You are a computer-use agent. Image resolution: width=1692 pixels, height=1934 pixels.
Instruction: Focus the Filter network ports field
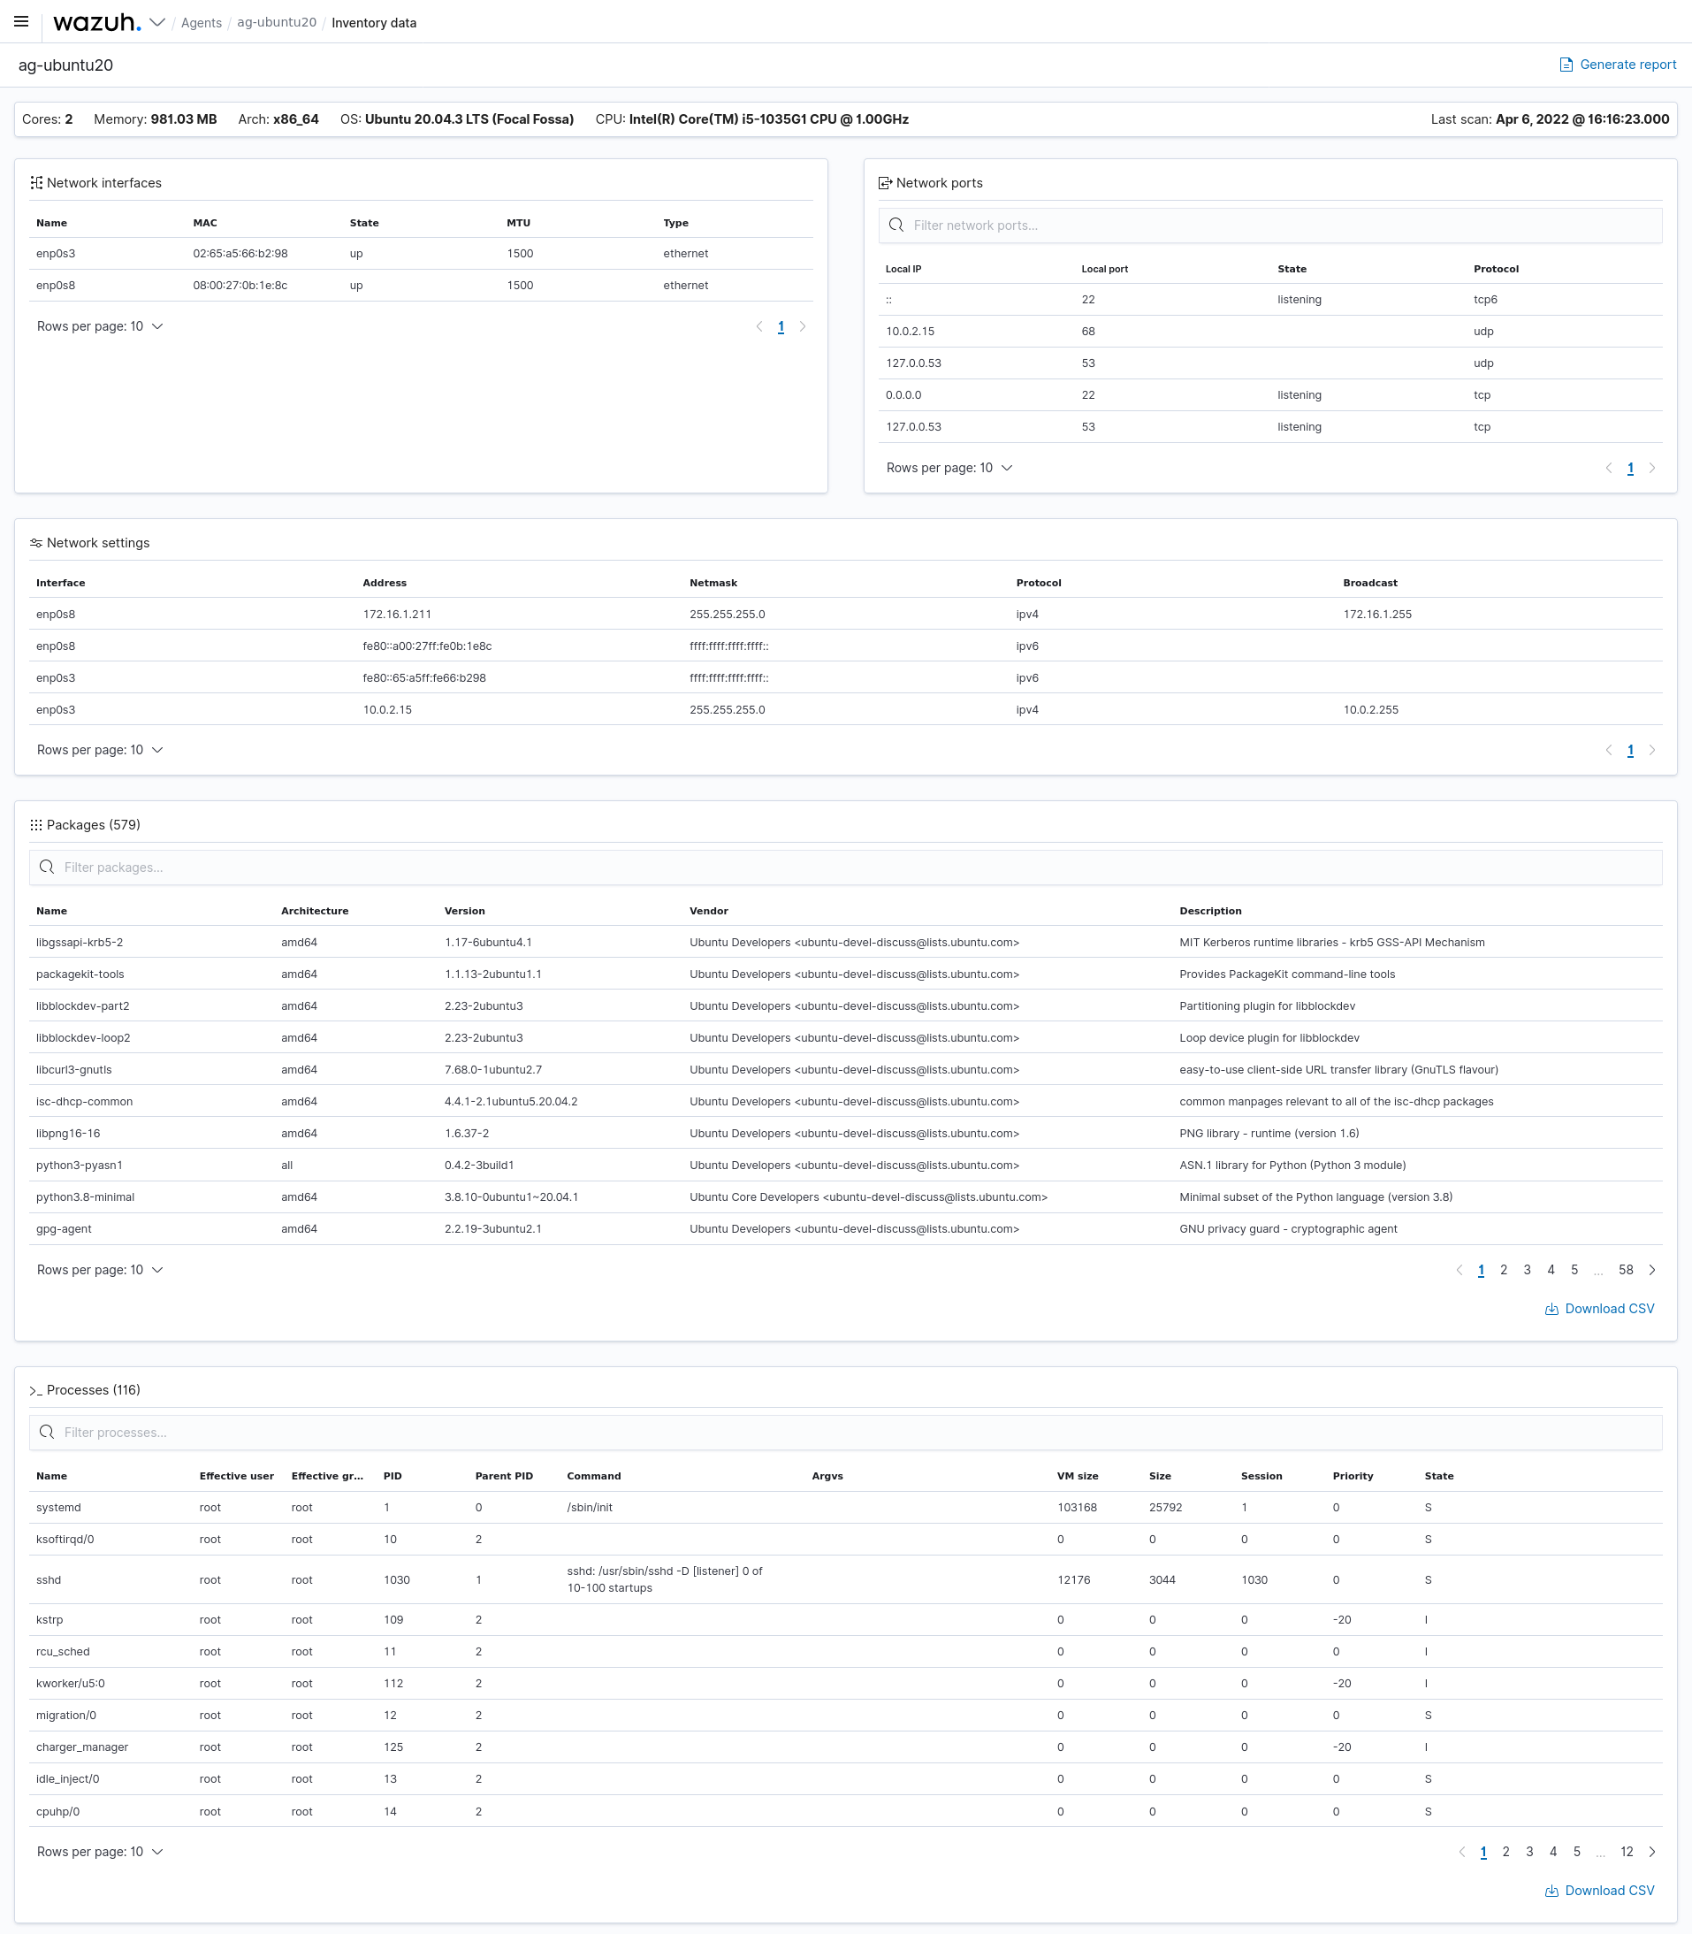pyautogui.click(x=1270, y=225)
